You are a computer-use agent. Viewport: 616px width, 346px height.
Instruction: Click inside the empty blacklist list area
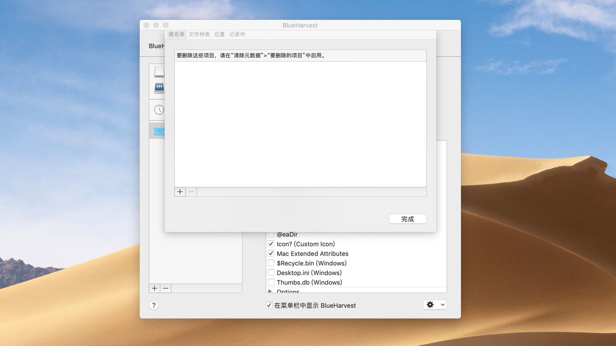[300, 124]
